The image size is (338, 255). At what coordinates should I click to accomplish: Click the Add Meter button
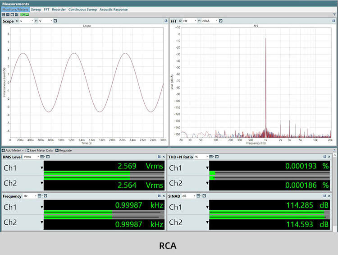pyautogui.click(x=12, y=150)
